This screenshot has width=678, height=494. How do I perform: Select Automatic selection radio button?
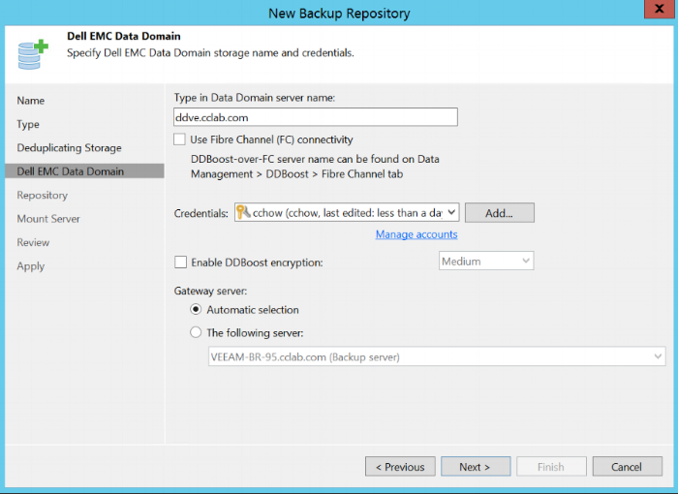point(196,309)
